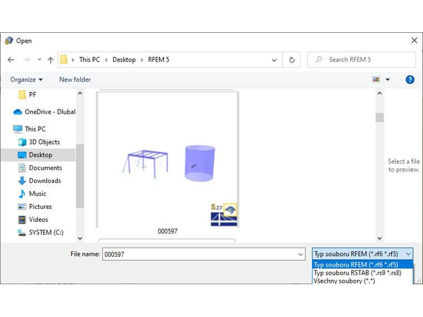Viewport: 423px width, 317px height.
Task: Create a New folder
Action: pyautogui.click(x=75, y=80)
